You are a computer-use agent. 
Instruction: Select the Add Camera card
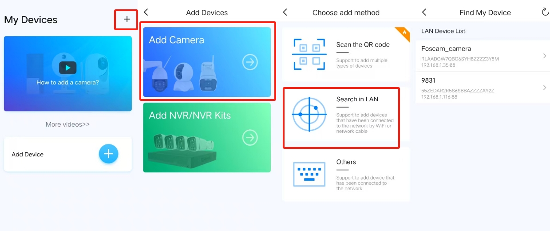click(207, 62)
